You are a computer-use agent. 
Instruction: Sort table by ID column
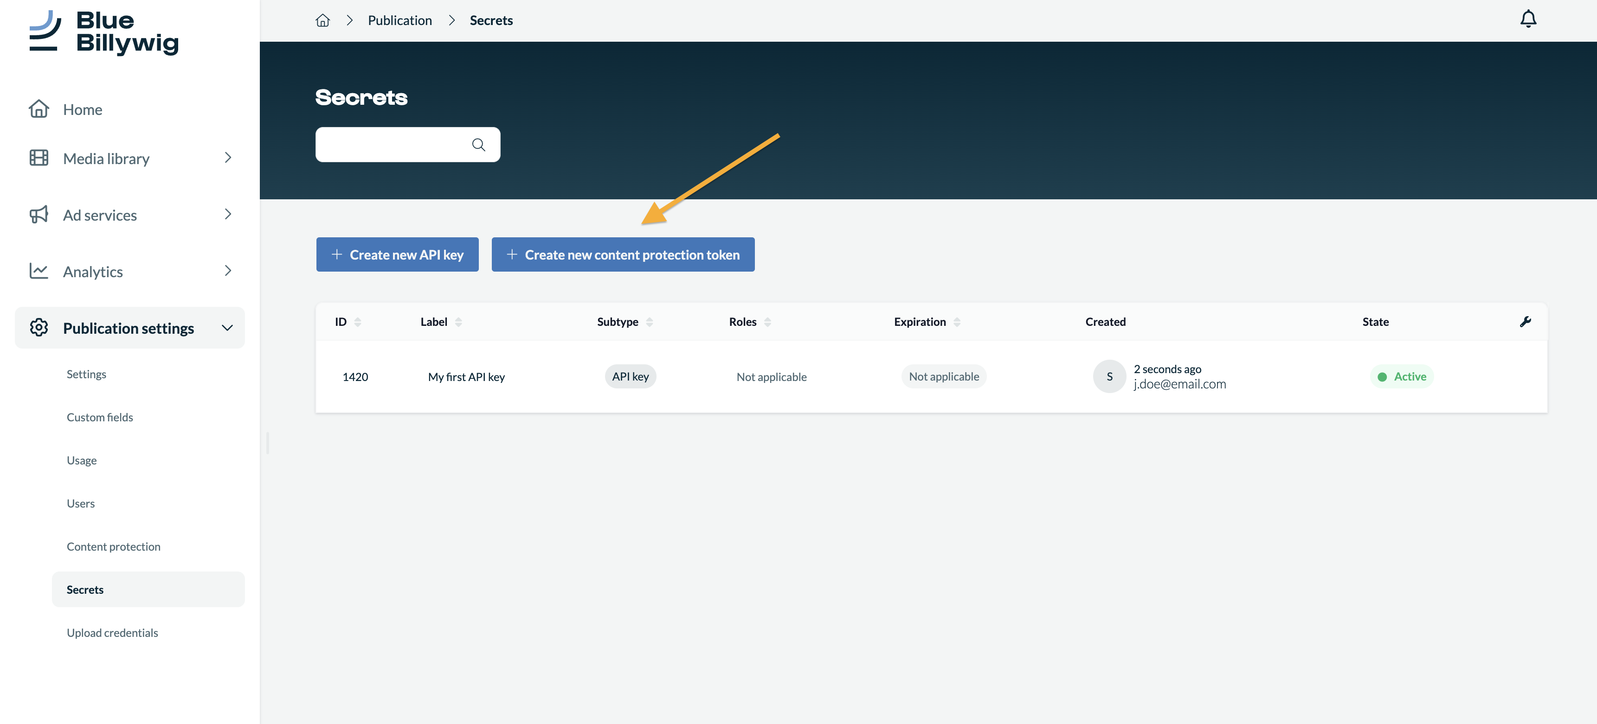click(358, 322)
